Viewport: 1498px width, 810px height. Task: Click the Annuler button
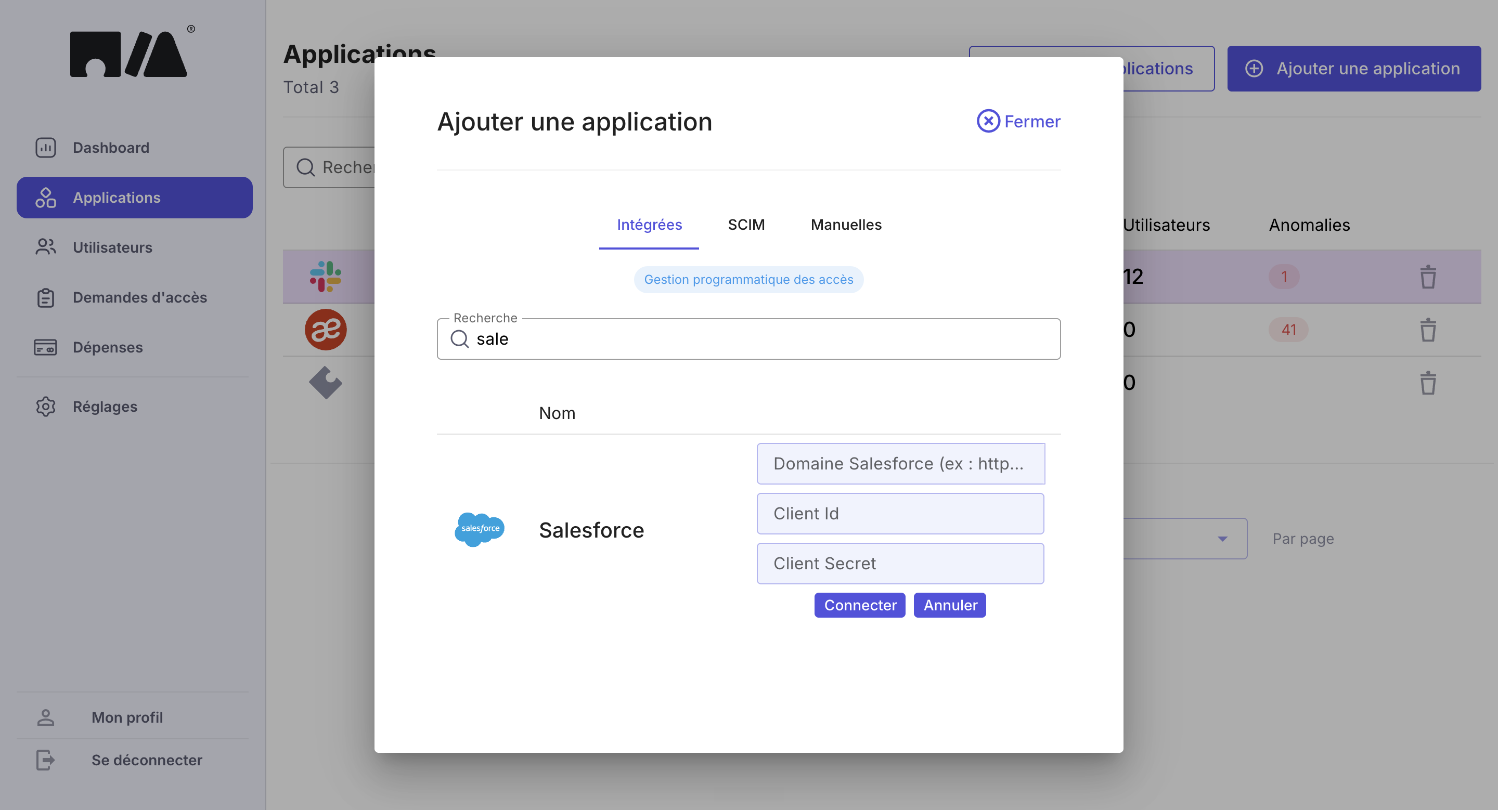click(x=950, y=606)
